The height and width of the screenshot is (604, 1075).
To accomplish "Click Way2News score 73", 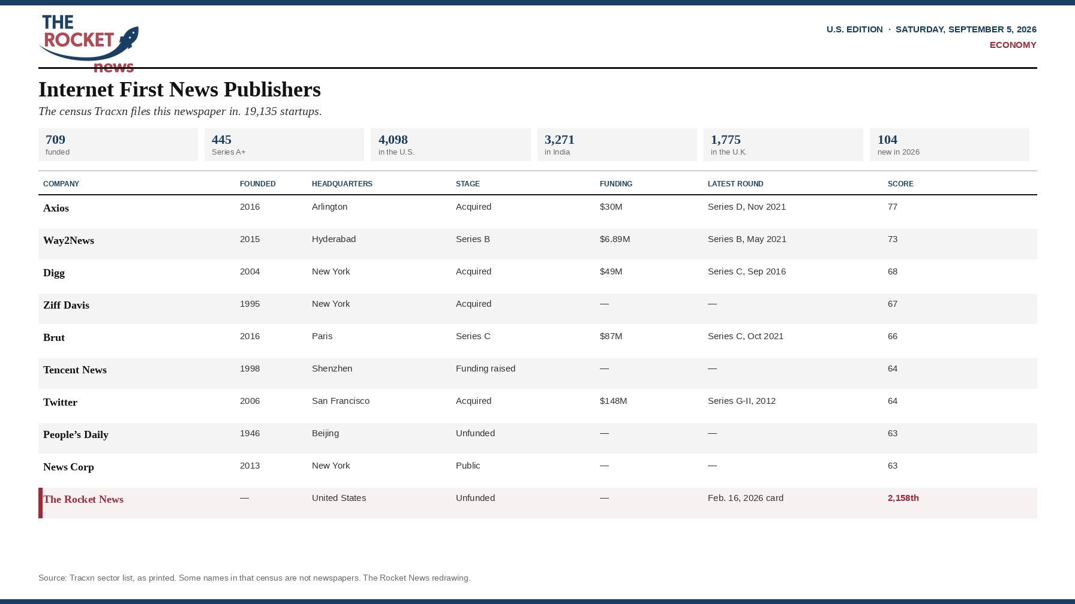I will pyautogui.click(x=893, y=239).
